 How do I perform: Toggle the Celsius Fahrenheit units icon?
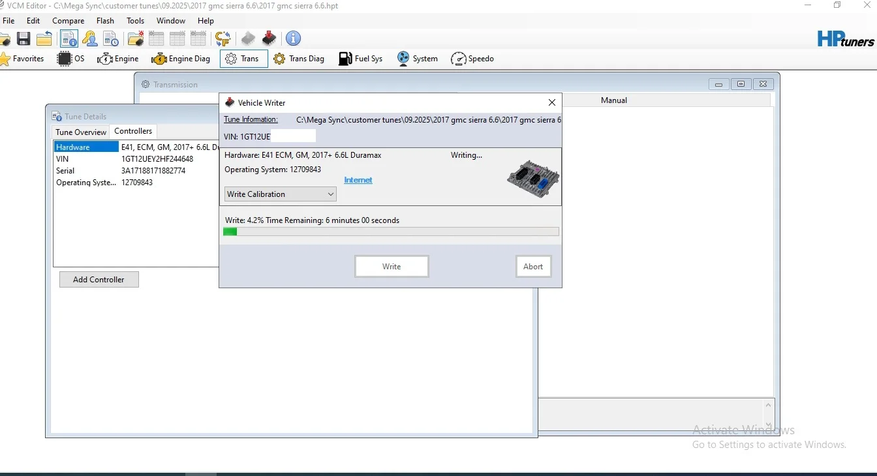(223, 39)
